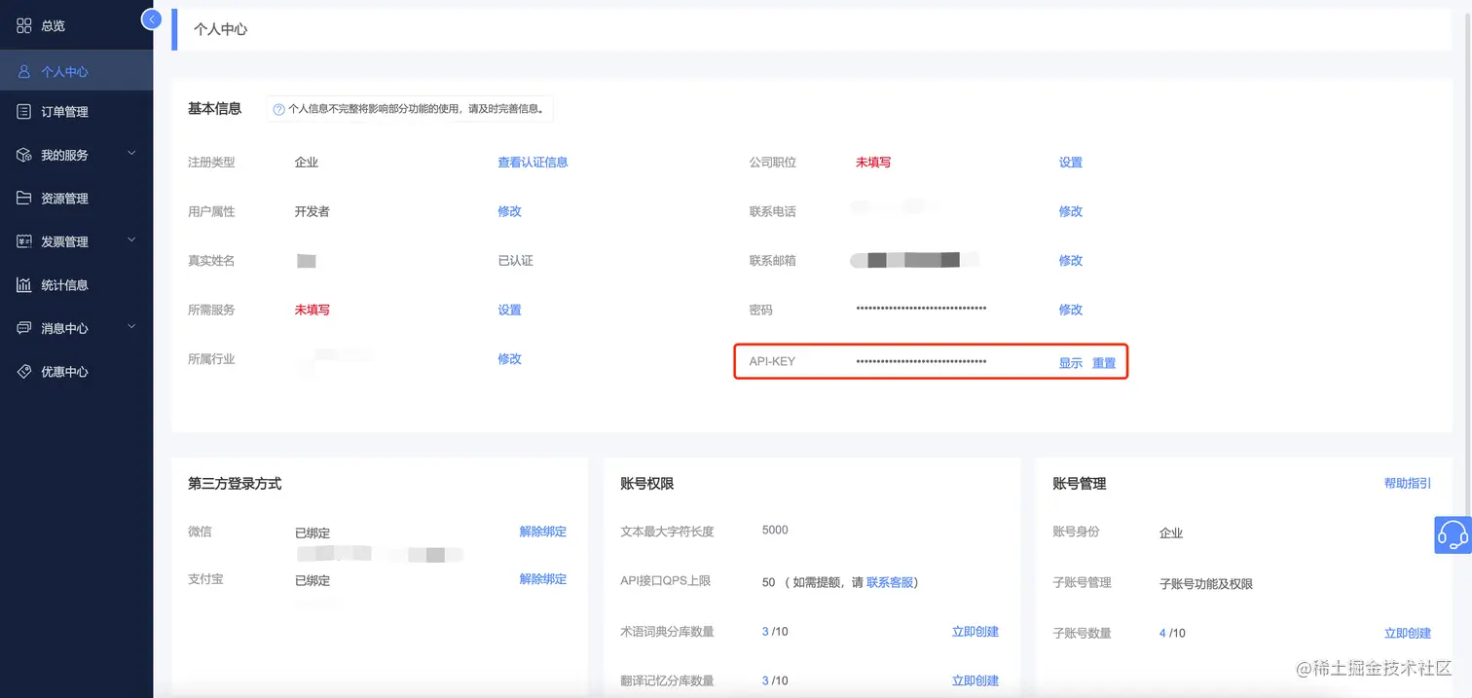This screenshot has width=1472, height=698.
Task: Click 显示 to reveal the API-KEY
Action: pyautogui.click(x=1071, y=363)
